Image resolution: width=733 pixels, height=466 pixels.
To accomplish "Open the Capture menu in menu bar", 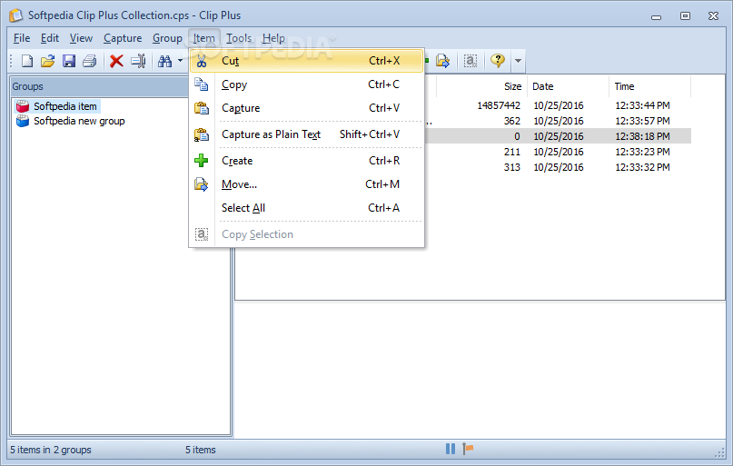I will (x=123, y=38).
